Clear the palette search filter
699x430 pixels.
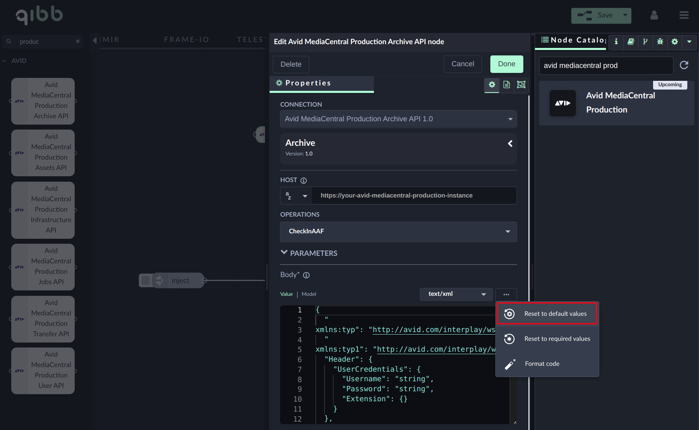pyautogui.click(x=78, y=42)
